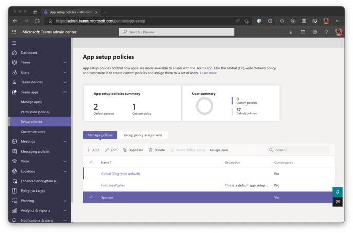Click Duplicate in the policy toolbar

tap(133, 150)
